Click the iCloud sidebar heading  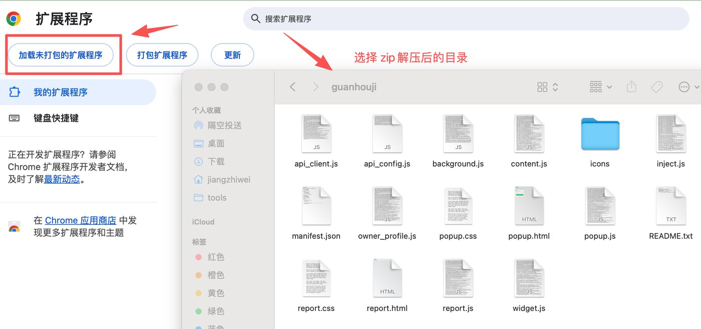(203, 222)
